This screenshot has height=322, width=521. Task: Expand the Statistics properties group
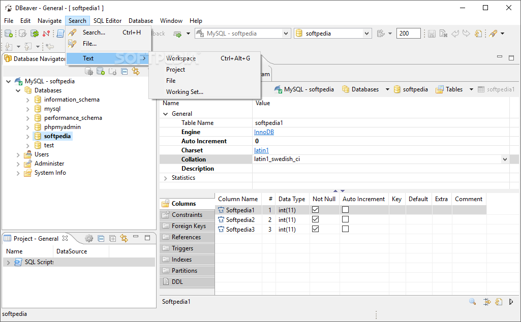click(166, 178)
